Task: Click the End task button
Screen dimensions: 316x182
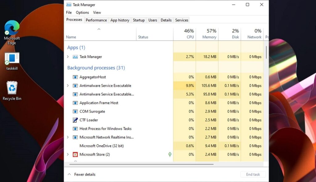Action: (253, 174)
